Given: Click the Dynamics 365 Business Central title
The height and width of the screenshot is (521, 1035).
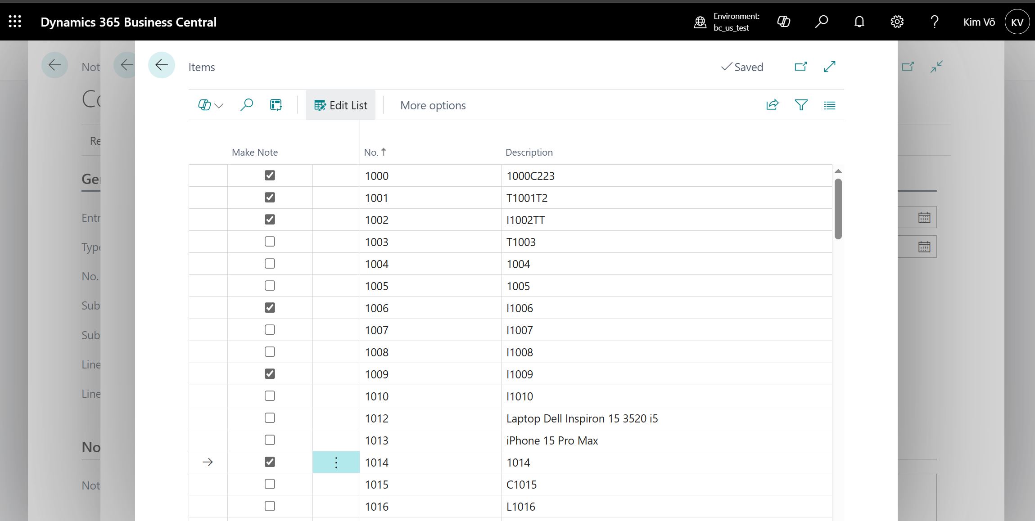Looking at the screenshot, I should tap(128, 22).
